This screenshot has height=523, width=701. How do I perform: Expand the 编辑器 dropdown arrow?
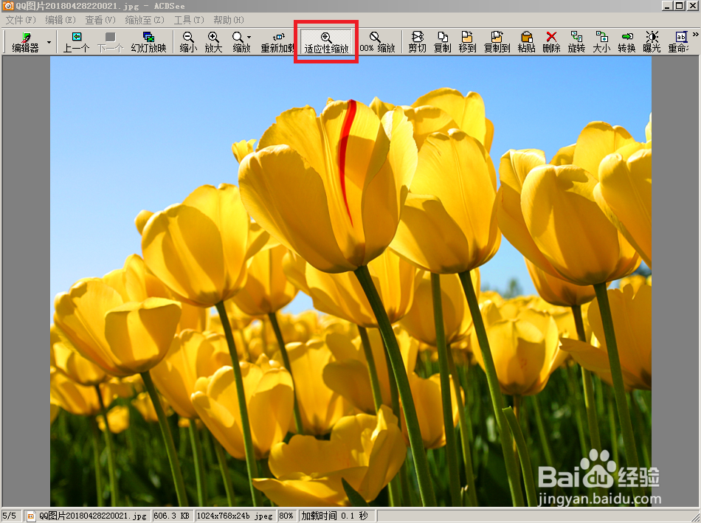pyautogui.click(x=49, y=43)
